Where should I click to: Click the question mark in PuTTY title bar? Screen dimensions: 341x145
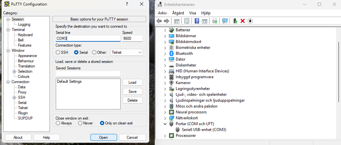127,4
